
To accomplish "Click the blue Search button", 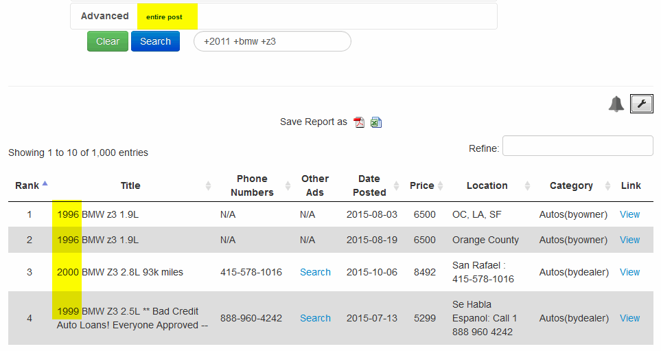I will pyautogui.click(x=155, y=41).
